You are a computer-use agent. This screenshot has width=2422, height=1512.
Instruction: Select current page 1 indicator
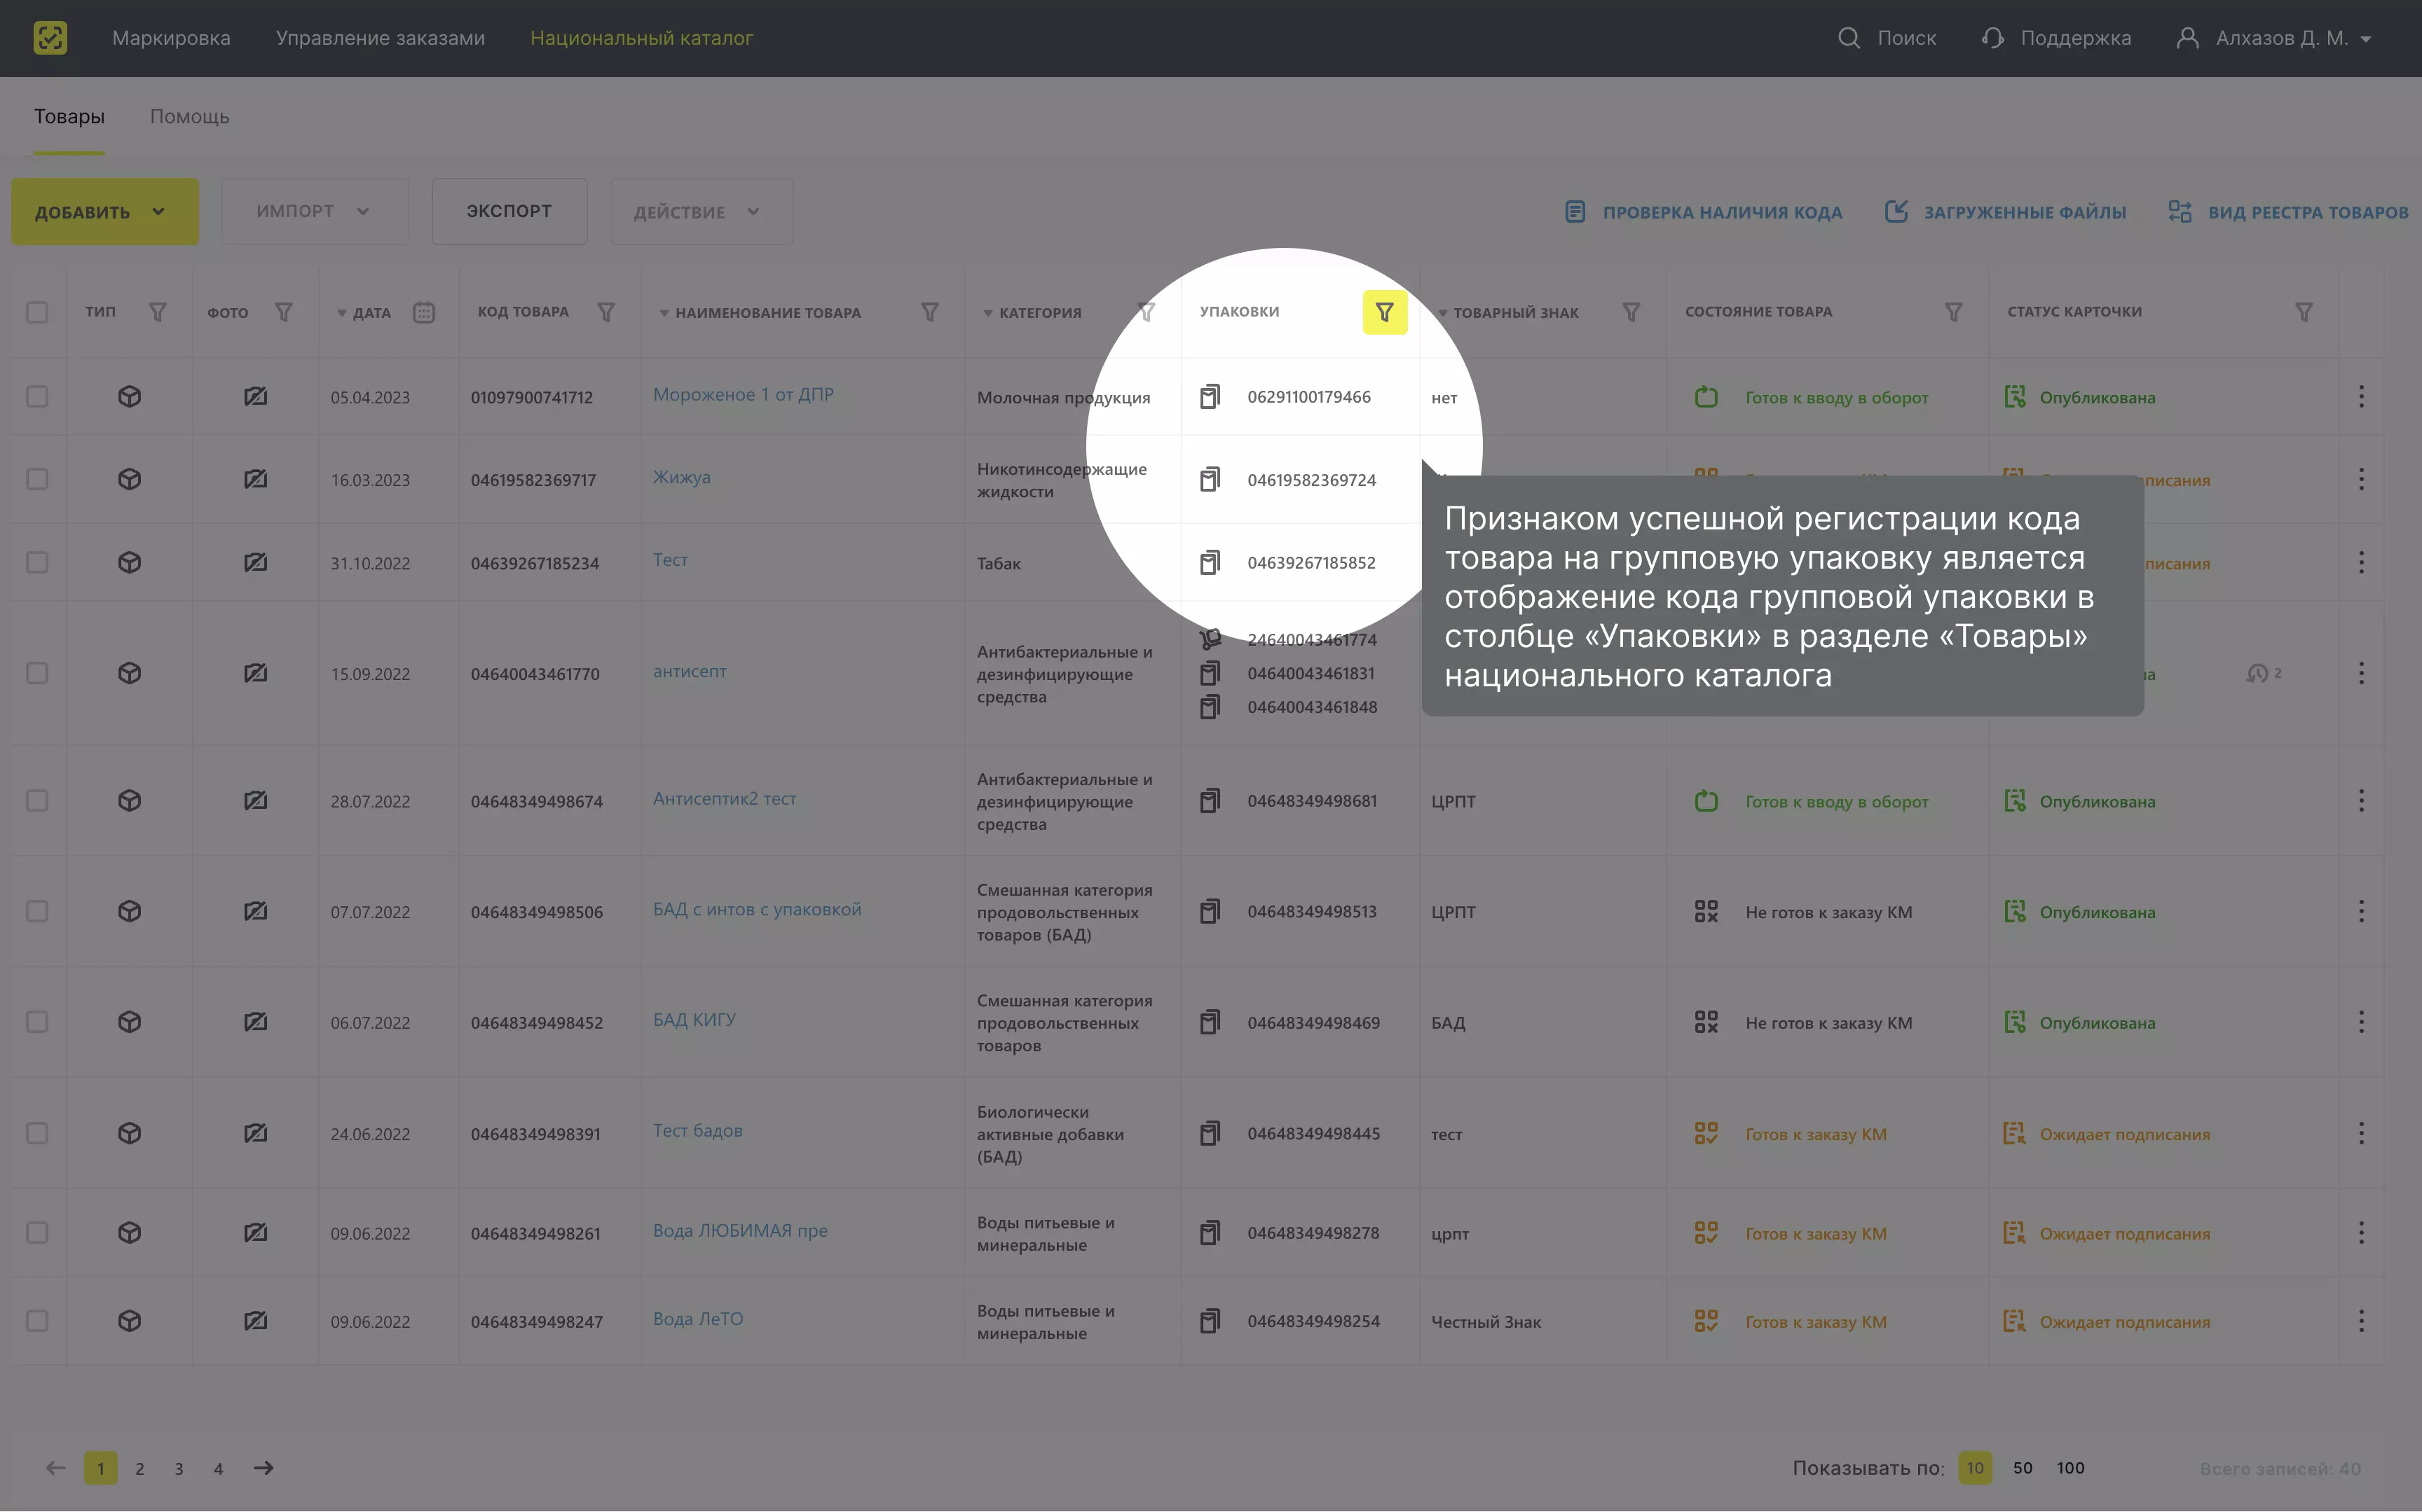pyautogui.click(x=100, y=1468)
